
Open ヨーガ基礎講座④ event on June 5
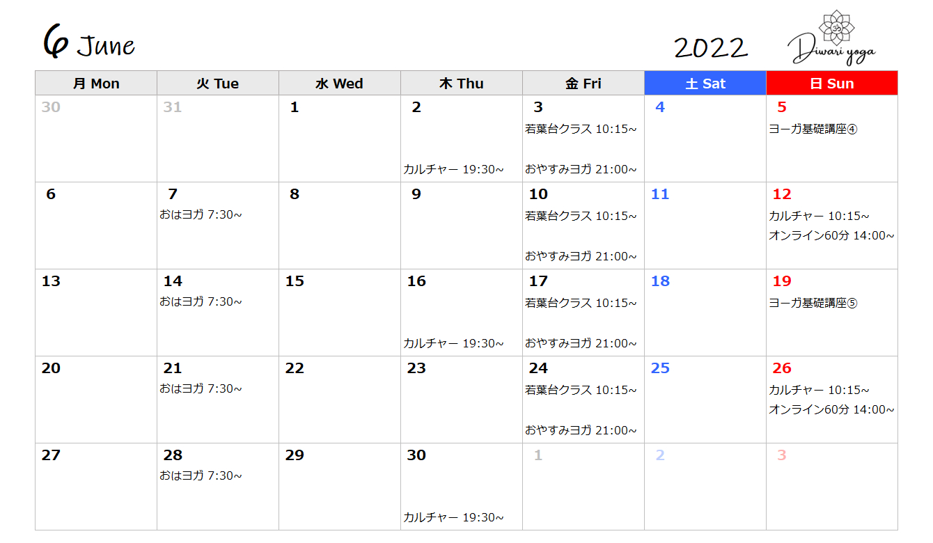tap(813, 129)
